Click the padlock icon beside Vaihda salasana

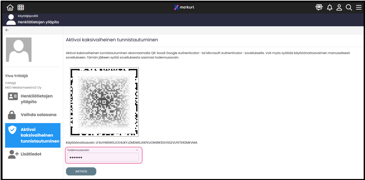[x=12, y=115]
